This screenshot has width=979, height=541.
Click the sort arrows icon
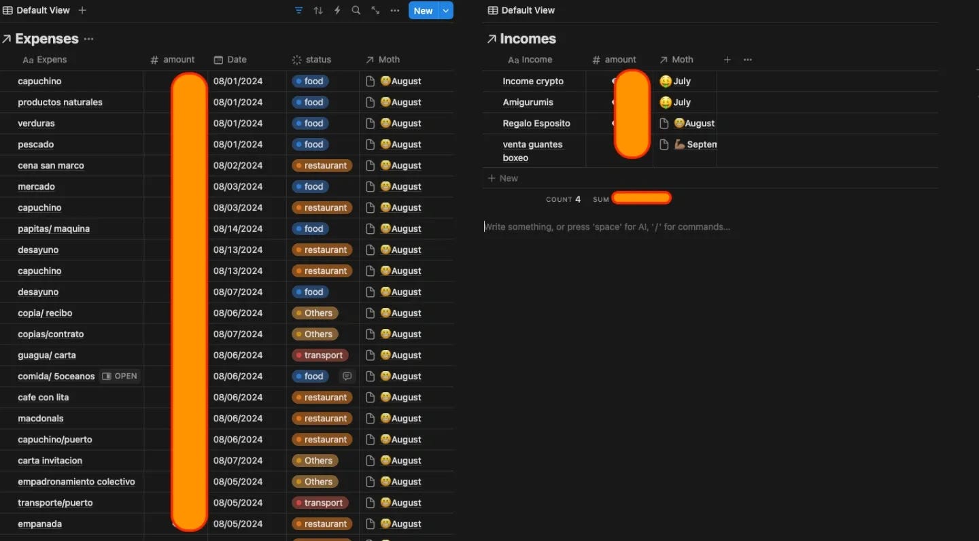point(318,11)
